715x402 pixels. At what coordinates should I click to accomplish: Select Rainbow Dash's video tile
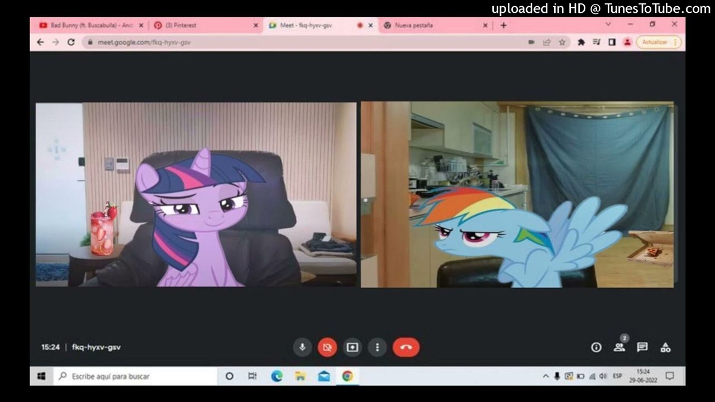(x=517, y=194)
